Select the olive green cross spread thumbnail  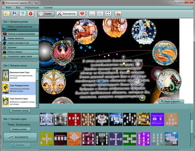[46, 139]
